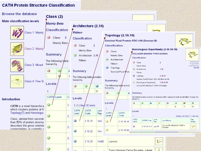Click 'CATH Level' header in Class page levels table

54,97
